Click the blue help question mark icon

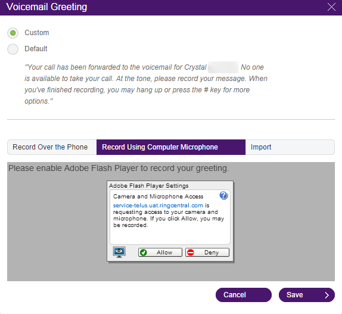tap(223, 195)
